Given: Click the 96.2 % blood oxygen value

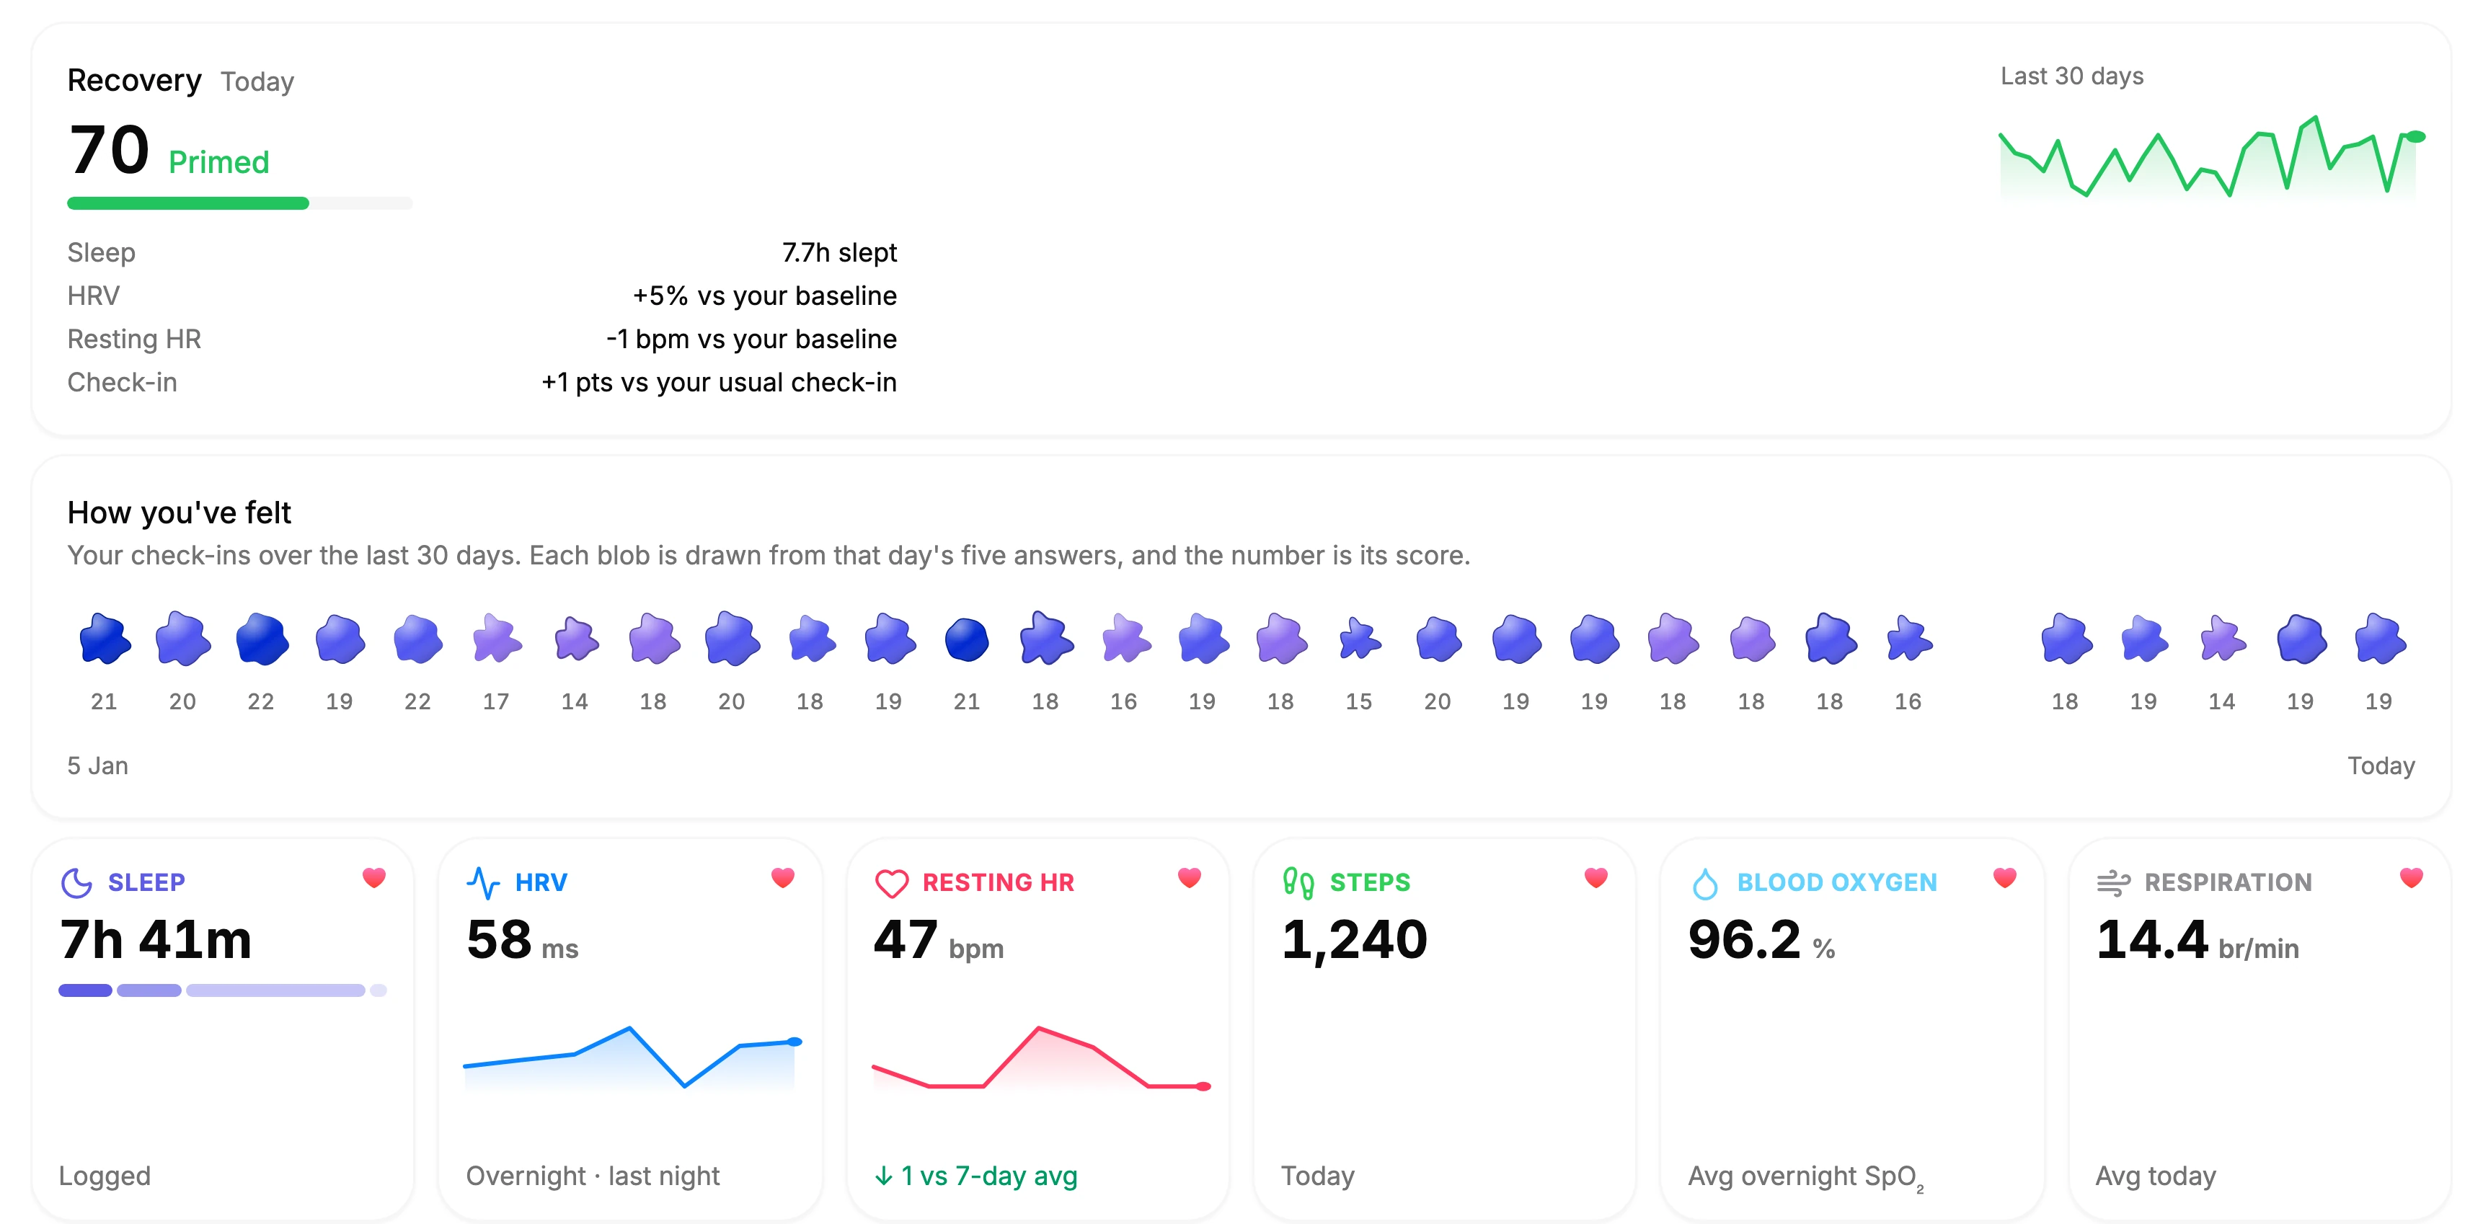Looking at the screenshot, I should point(1761,941).
